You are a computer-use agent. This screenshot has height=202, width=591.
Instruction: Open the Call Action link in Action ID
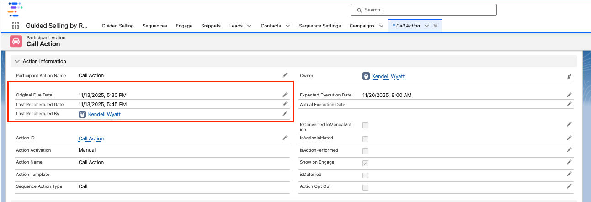[91, 138]
